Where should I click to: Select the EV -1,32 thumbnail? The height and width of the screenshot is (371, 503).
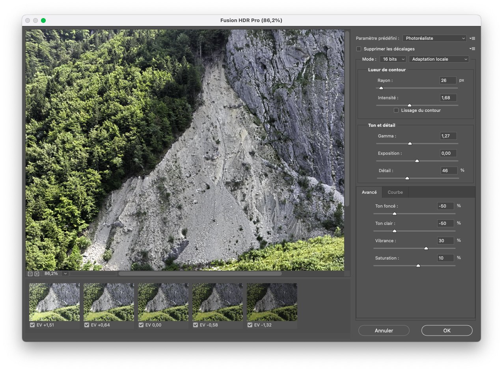(x=272, y=302)
